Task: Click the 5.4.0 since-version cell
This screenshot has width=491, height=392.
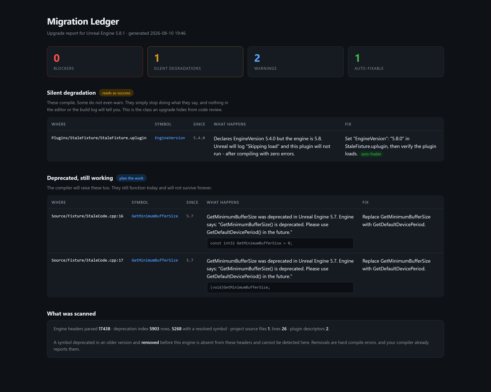Action: click(199, 138)
